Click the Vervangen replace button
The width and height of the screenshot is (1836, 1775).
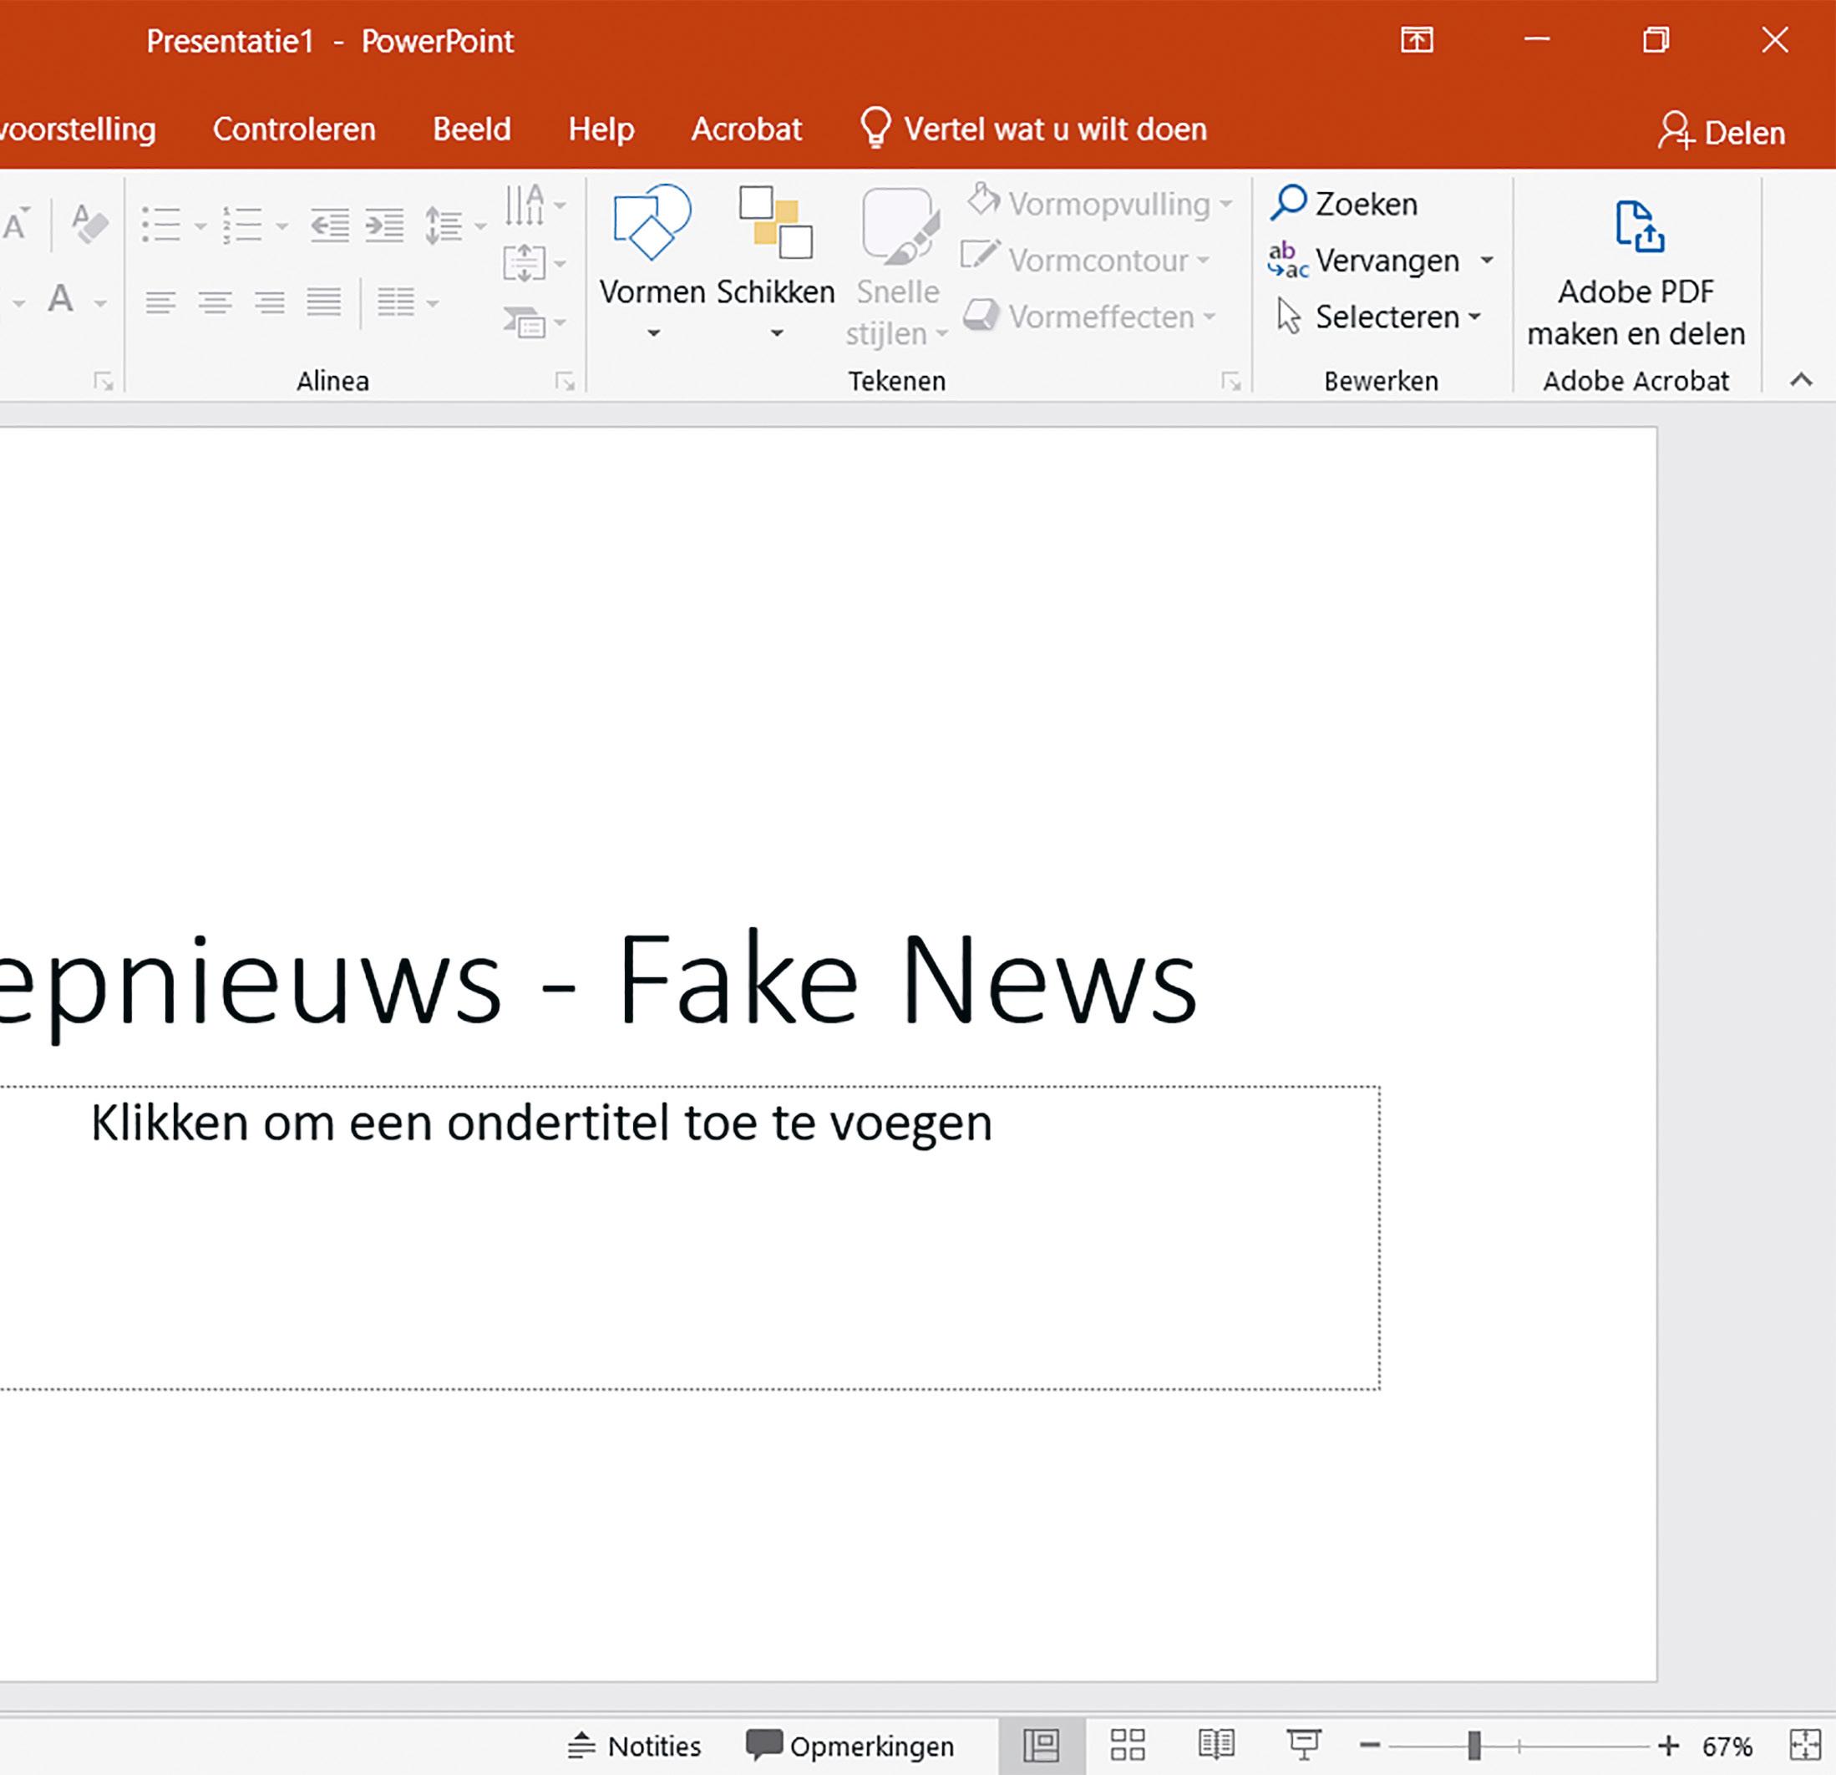click(x=1365, y=261)
